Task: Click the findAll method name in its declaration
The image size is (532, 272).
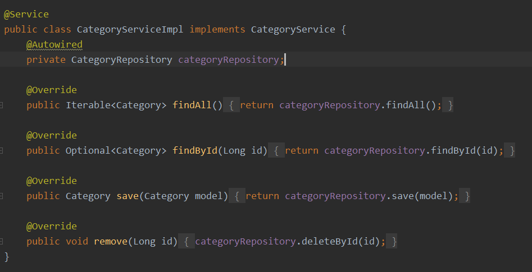Action: (192, 105)
